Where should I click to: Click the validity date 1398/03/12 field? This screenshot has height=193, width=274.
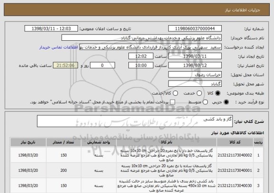(x=195, y=65)
